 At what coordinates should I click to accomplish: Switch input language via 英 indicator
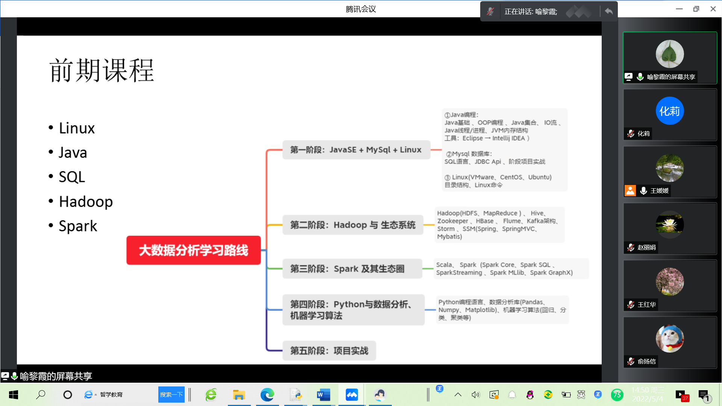point(581,395)
